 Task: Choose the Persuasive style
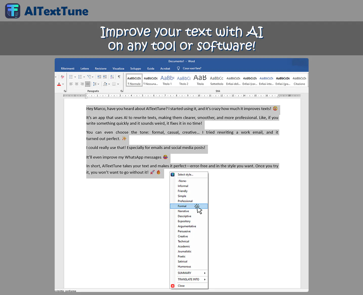[x=189, y=231]
